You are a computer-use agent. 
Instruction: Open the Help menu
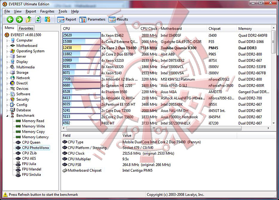[75, 12]
